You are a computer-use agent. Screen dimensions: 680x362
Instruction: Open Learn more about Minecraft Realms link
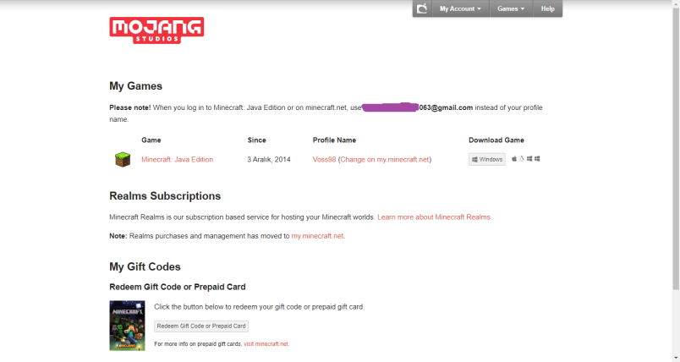[x=434, y=217]
